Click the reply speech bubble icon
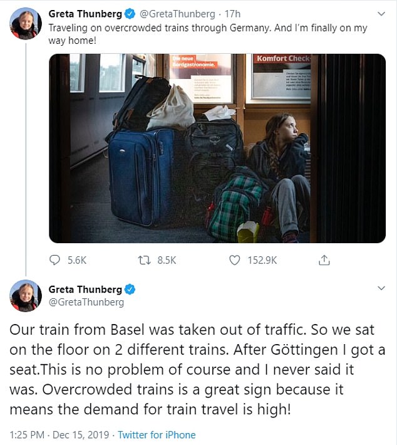This screenshot has height=445, width=397. pyautogui.click(x=54, y=259)
